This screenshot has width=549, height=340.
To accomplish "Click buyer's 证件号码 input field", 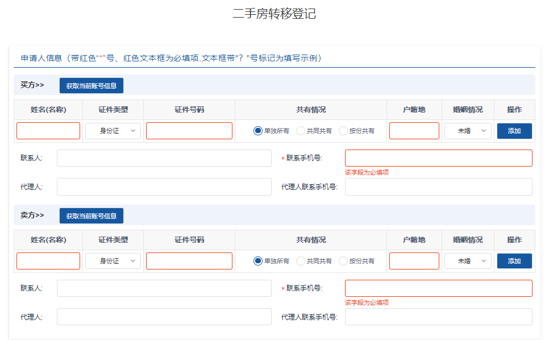I will coord(189,131).
